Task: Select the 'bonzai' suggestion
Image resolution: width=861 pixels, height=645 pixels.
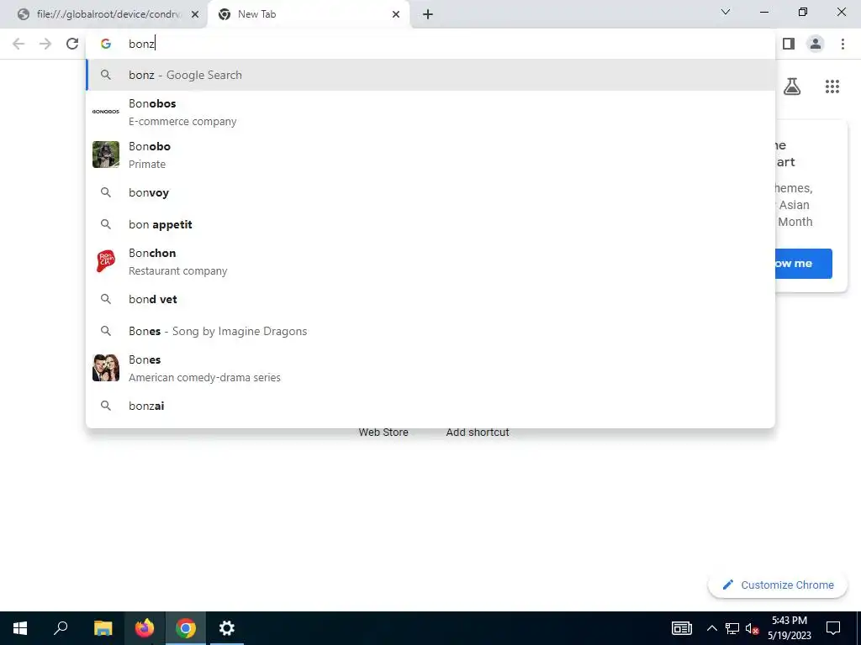Action: tap(430, 406)
